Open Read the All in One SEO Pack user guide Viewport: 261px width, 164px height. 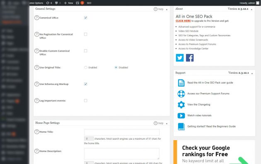pos(210,82)
